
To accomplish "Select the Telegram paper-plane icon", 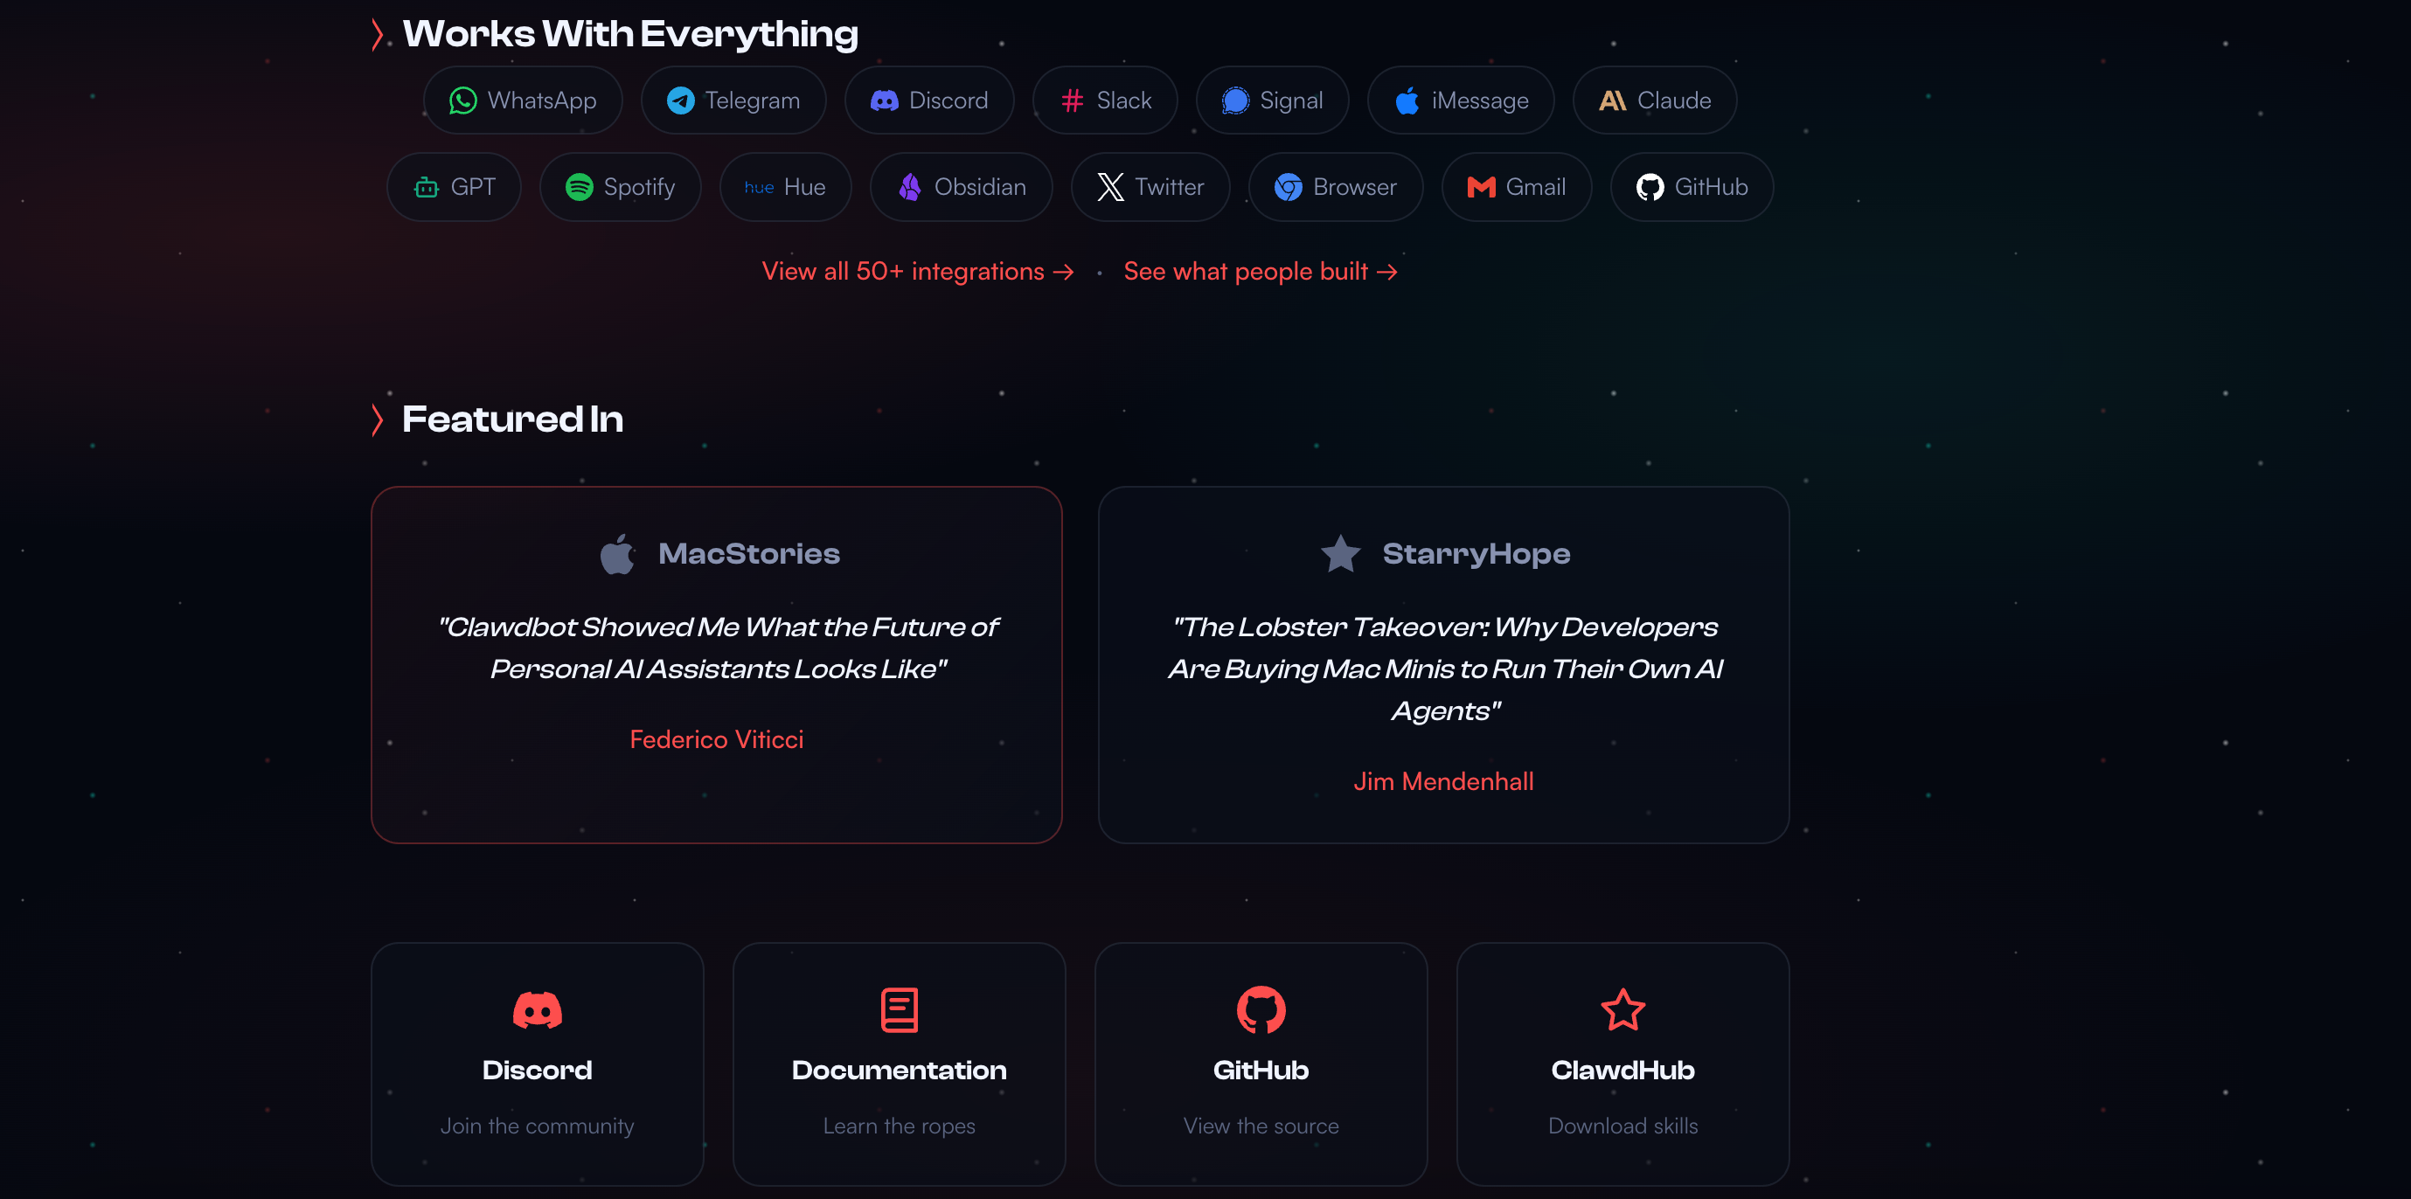I will [x=680, y=100].
